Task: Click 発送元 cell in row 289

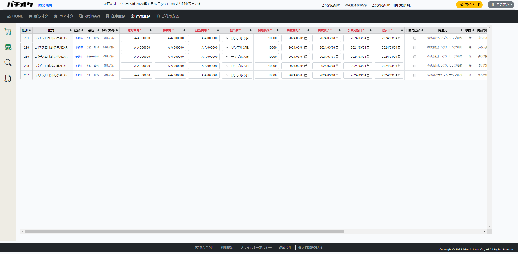Action: (445, 56)
